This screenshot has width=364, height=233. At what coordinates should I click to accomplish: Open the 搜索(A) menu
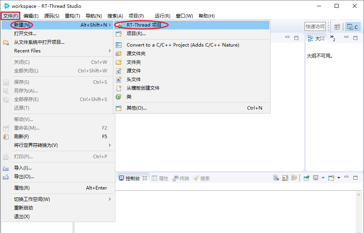115,16
